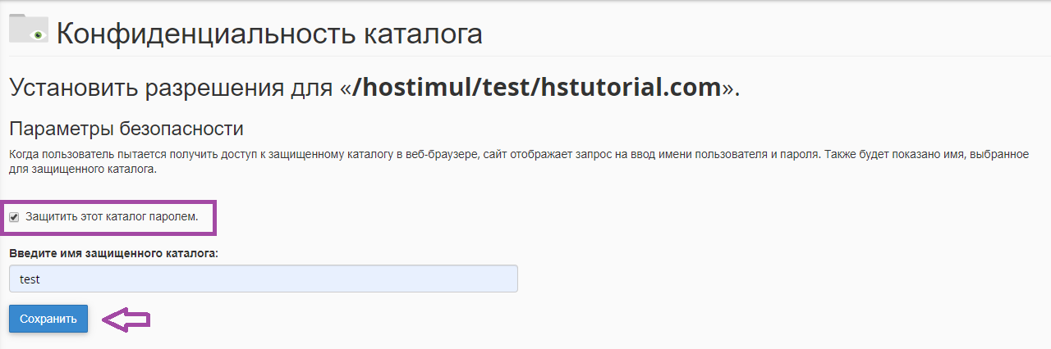Click the eye symbol on the folder icon
The height and width of the screenshot is (349, 1051).
pos(36,34)
